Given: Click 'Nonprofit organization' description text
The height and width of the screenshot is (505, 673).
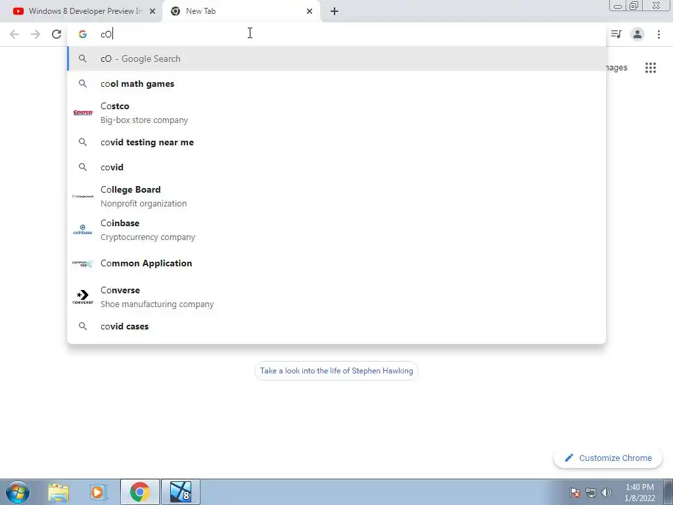Looking at the screenshot, I should click(143, 204).
